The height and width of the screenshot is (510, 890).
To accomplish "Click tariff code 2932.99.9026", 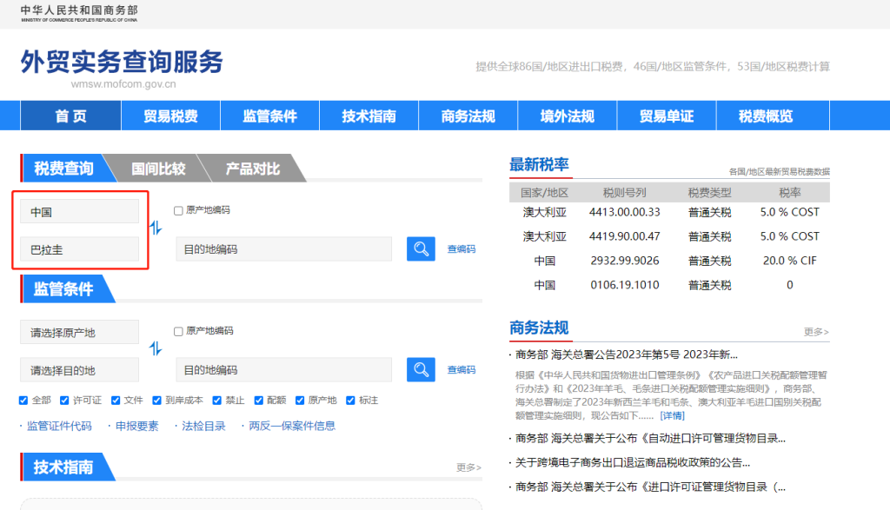I will click(x=624, y=261).
